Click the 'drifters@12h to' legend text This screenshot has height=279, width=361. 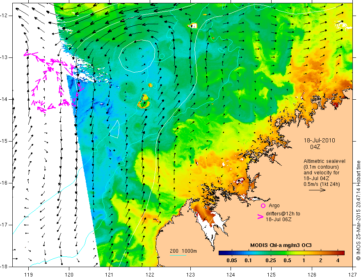283,214
